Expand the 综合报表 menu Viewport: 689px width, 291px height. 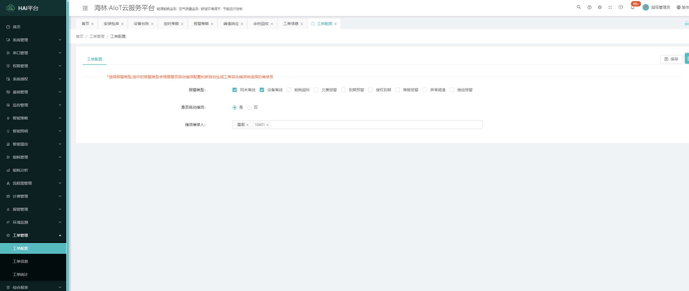[x=33, y=287]
